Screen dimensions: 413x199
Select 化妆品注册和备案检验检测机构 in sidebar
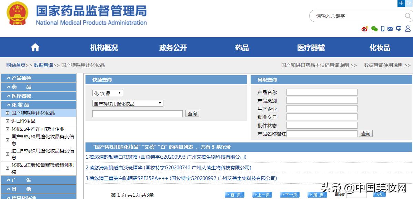[43, 168]
